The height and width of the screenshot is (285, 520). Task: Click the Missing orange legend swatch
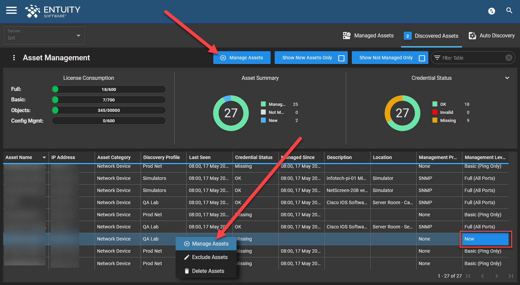tap(435, 120)
